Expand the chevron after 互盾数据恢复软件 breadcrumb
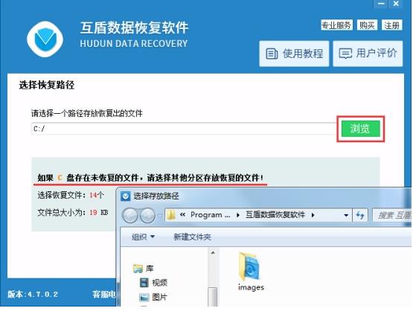Viewport: 413px width, 311px height. (313, 215)
